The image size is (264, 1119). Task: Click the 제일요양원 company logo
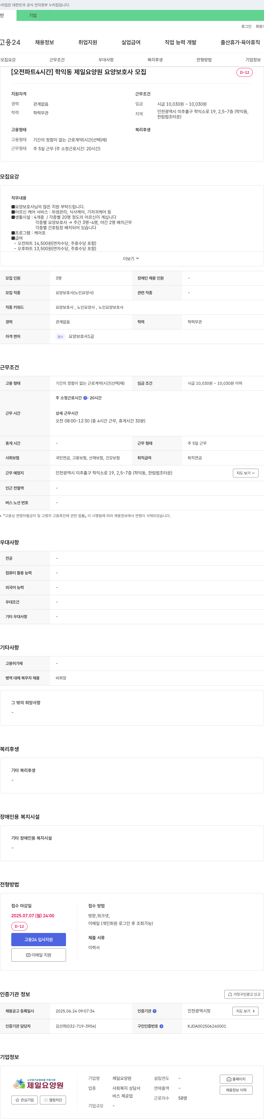point(39,1083)
